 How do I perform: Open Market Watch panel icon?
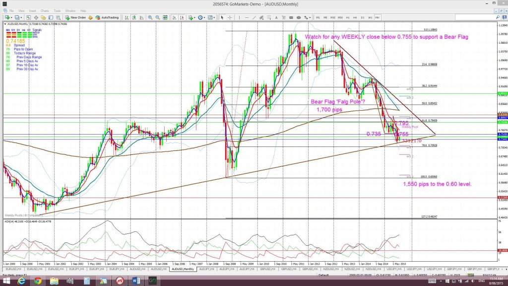[28, 17]
